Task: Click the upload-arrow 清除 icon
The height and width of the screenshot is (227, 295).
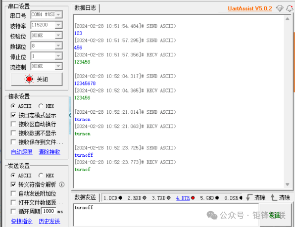Action: tap(274, 197)
